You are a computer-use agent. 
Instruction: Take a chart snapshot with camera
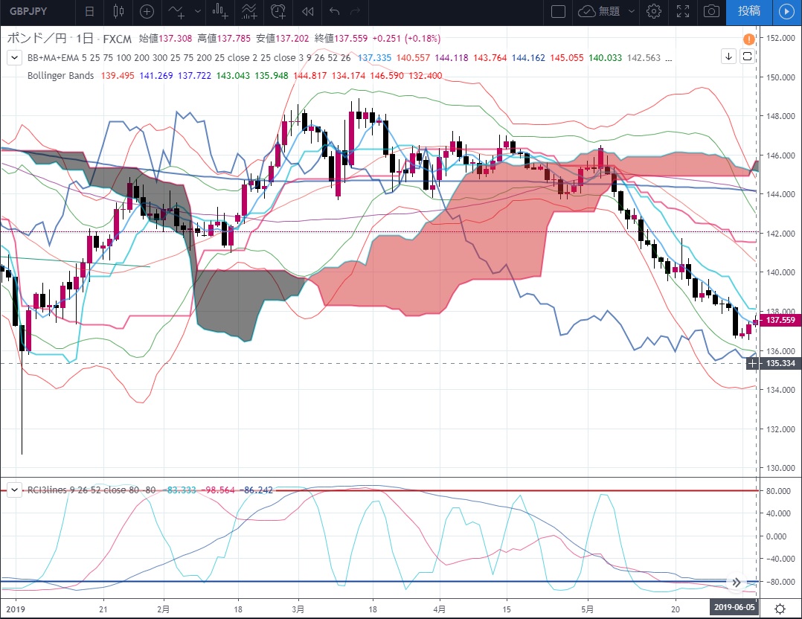711,11
